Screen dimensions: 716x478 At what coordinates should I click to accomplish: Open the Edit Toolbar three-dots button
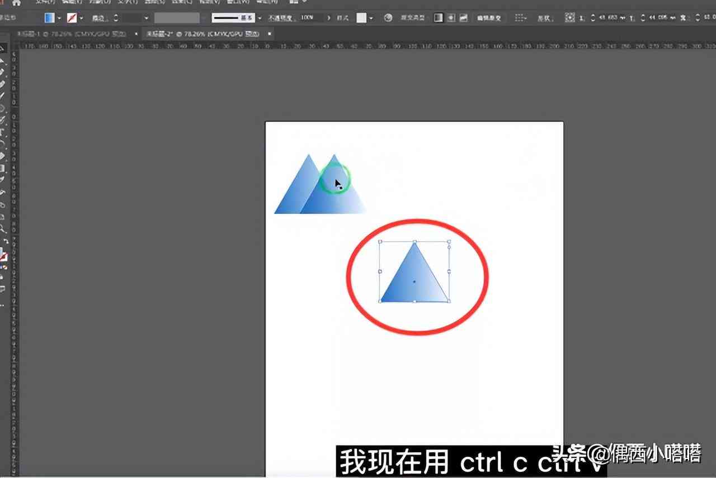tap(2, 306)
